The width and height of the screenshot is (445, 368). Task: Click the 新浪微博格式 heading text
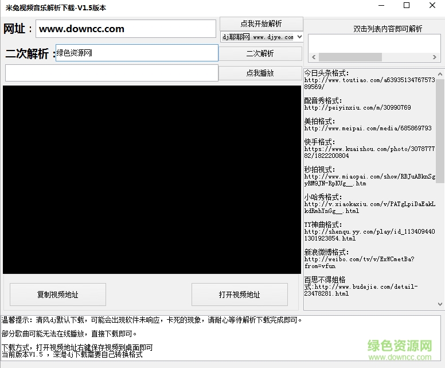(326, 252)
